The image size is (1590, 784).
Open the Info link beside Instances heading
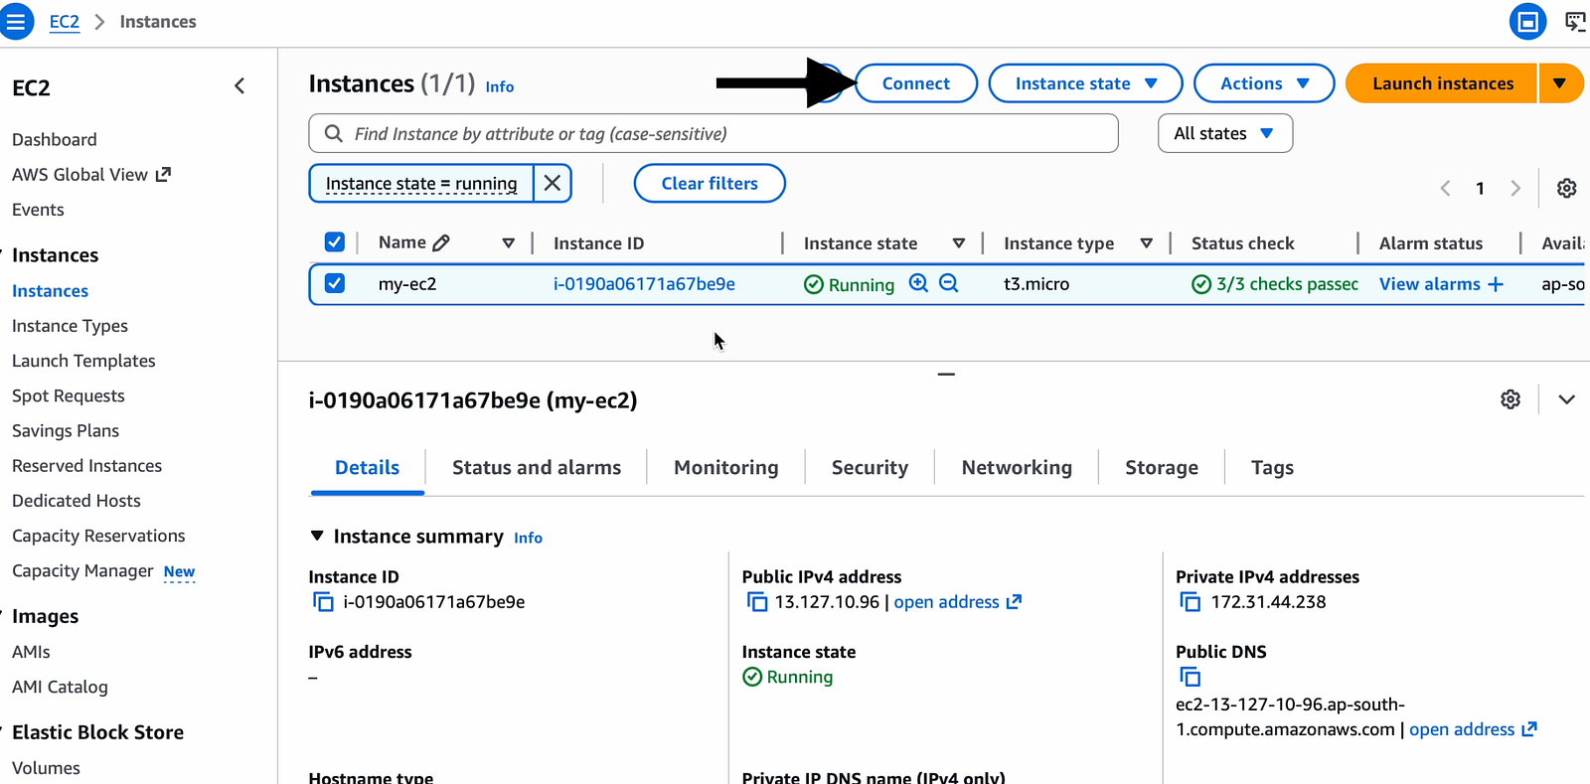(x=500, y=87)
